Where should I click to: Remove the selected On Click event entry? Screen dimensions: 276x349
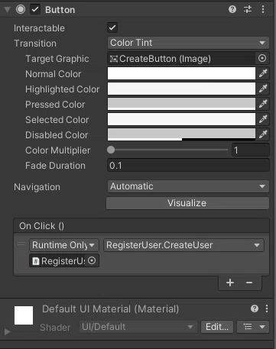pyautogui.click(x=249, y=283)
